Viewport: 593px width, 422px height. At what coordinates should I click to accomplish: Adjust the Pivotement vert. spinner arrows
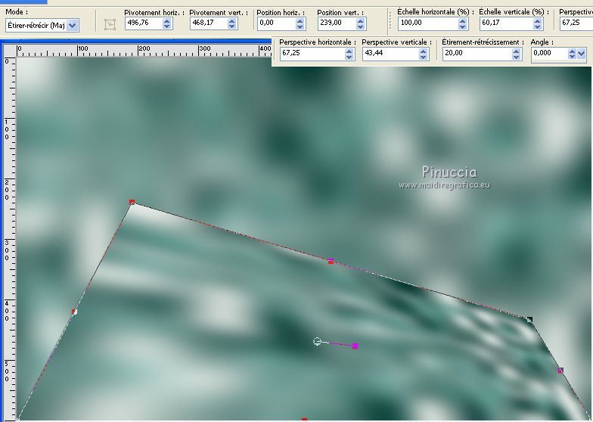(x=232, y=23)
